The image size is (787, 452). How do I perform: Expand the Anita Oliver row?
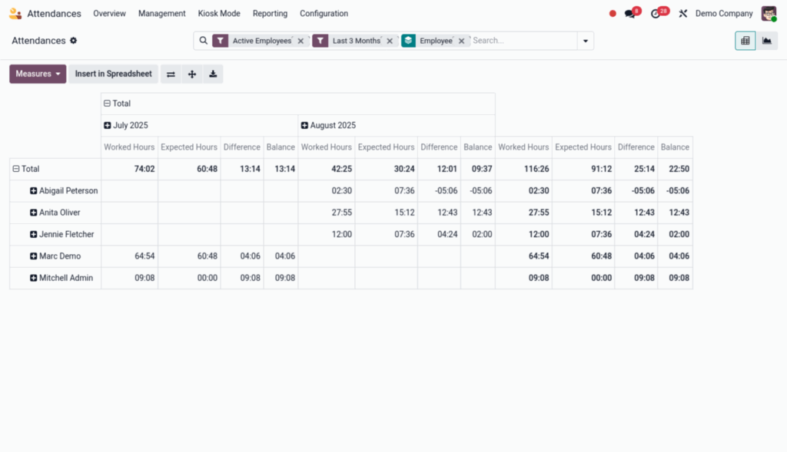click(x=34, y=213)
